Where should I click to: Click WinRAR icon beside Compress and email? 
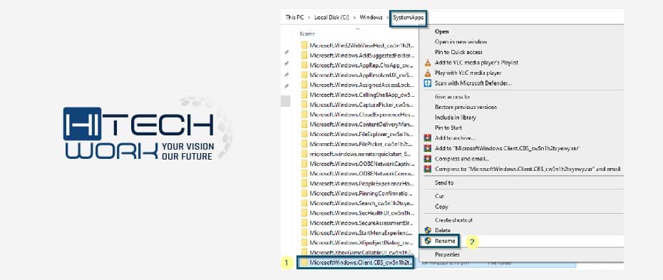pos(428,159)
